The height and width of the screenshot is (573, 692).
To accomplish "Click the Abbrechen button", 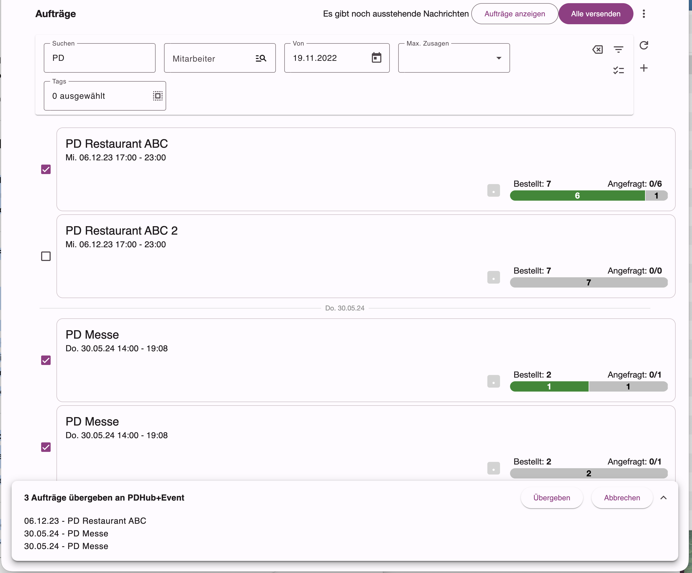I will coord(622,498).
